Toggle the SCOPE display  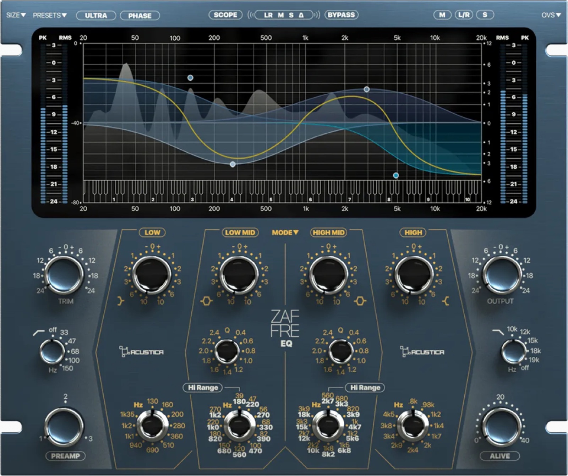(225, 15)
